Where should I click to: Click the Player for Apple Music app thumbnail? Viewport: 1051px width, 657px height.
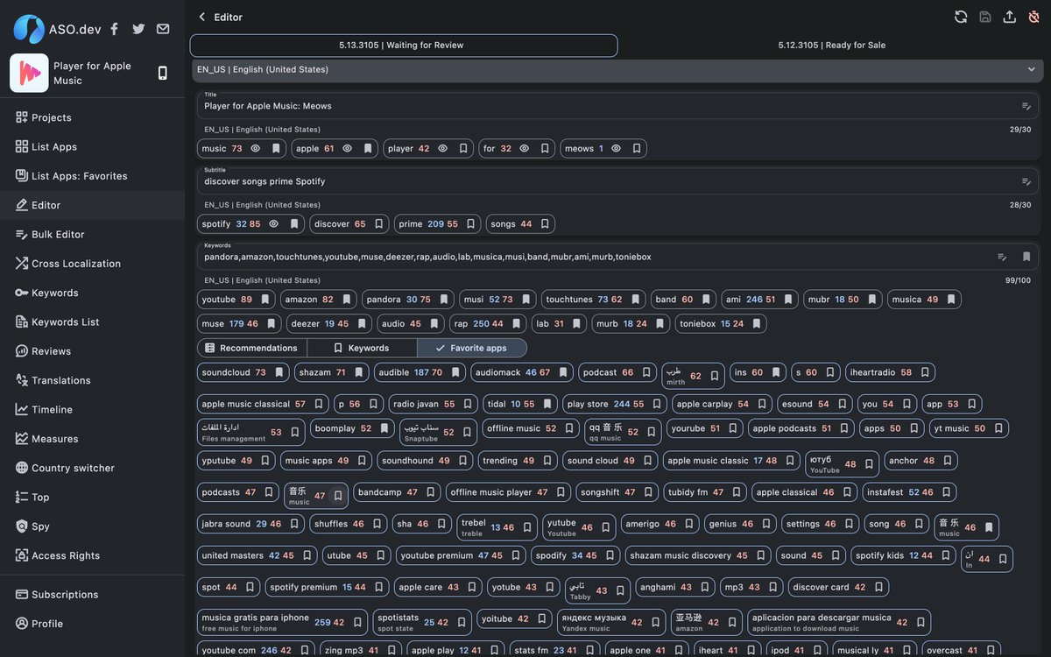click(29, 73)
